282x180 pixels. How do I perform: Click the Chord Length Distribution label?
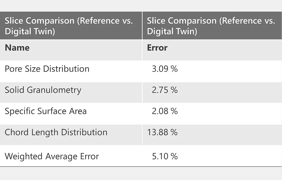[x=56, y=132]
